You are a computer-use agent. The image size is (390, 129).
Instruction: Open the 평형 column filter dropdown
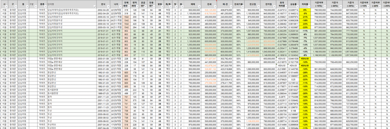click(x=162, y=6)
